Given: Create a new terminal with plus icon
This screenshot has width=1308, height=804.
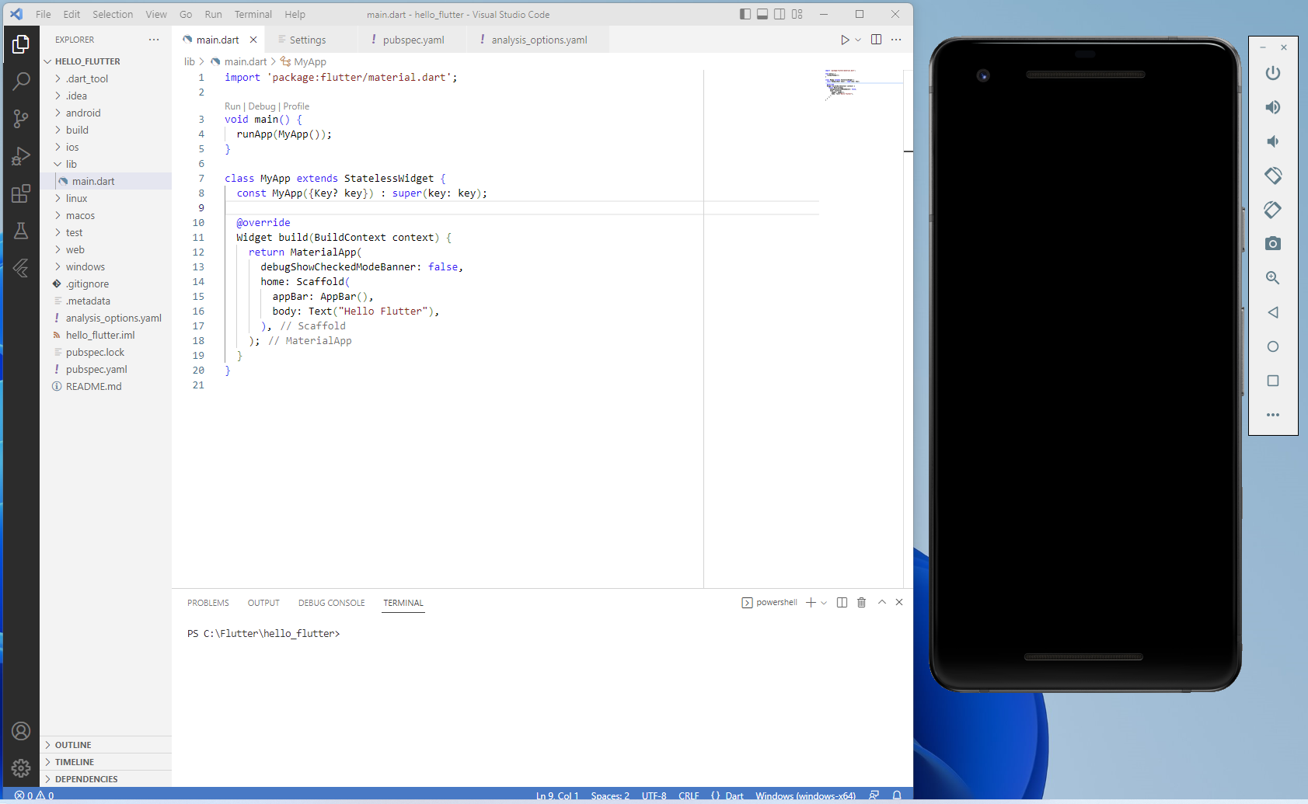Looking at the screenshot, I should pyautogui.click(x=811, y=603).
